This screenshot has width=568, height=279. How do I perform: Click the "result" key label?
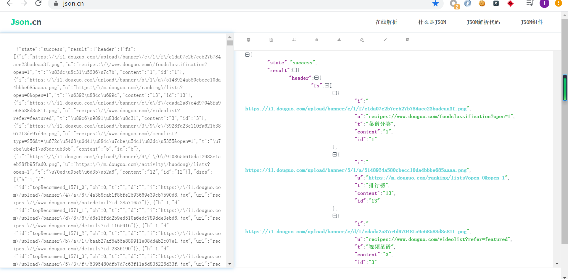point(279,70)
